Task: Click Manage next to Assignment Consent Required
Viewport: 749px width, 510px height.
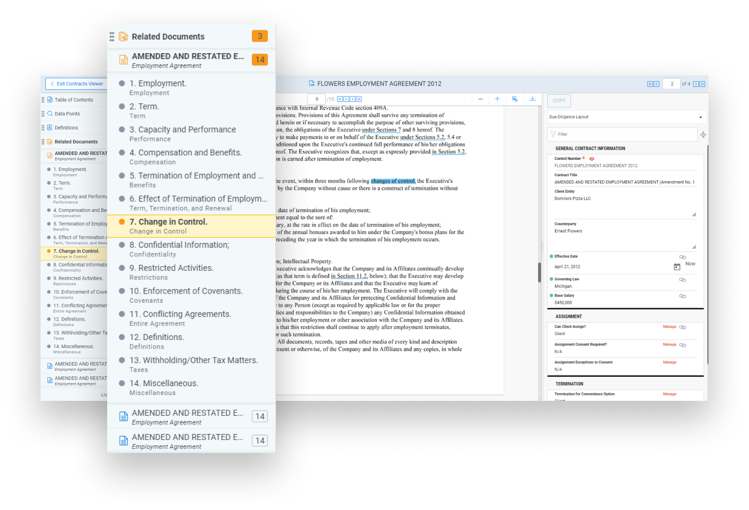Action: (x=669, y=344)
